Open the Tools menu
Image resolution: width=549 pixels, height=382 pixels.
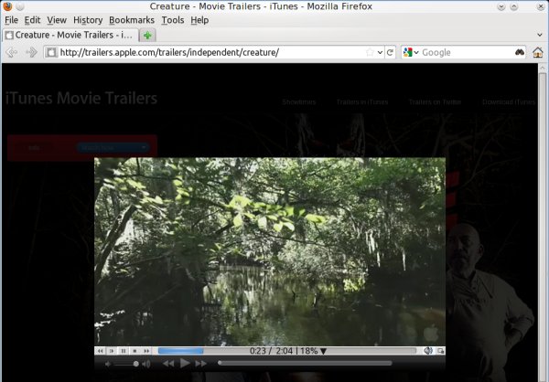tap(173, 20)
